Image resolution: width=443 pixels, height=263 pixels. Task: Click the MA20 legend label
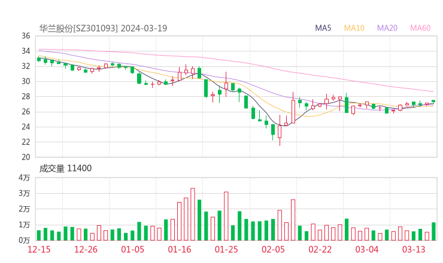(x=387, y=28)
